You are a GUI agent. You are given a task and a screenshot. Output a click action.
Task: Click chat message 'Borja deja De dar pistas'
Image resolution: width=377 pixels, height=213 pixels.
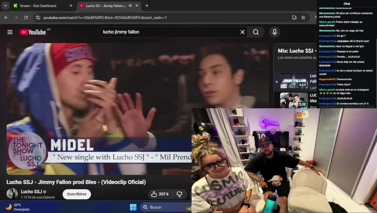pos(350,62)
